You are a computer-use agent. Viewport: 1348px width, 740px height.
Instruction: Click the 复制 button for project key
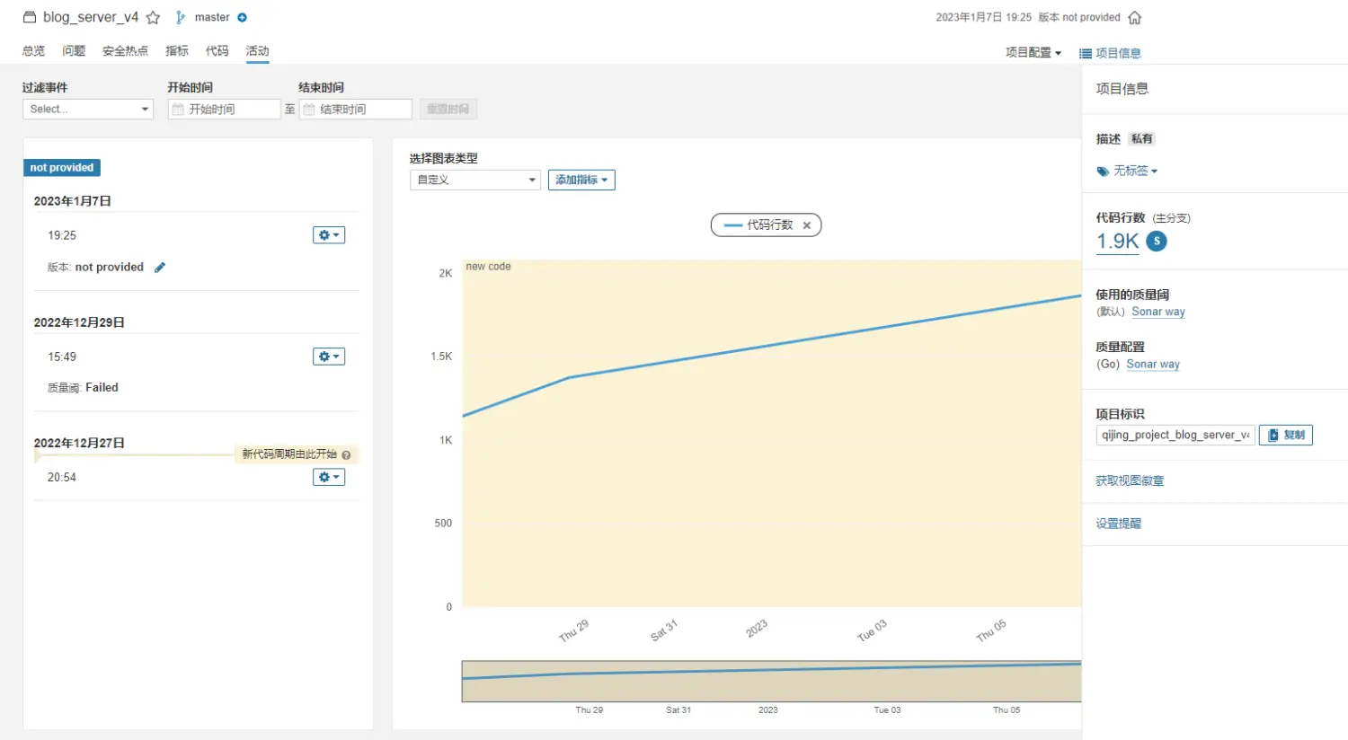point(1286,436)
